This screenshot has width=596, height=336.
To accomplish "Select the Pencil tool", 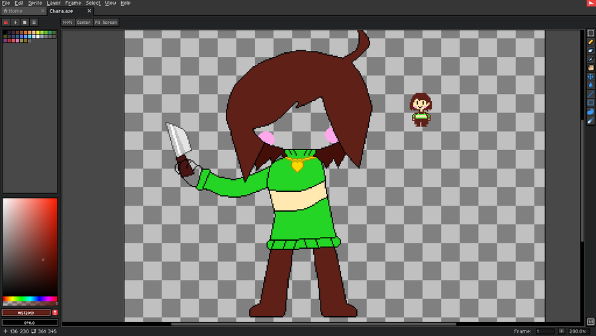I will (590, 42).
